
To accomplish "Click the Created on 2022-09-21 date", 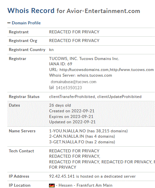I will 72,111.
